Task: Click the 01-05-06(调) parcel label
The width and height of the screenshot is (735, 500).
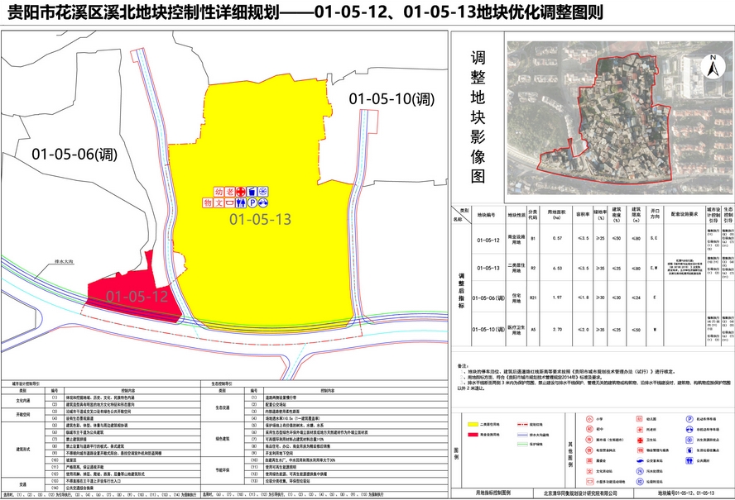Action: pyautogui.click(x=74, y=154)
